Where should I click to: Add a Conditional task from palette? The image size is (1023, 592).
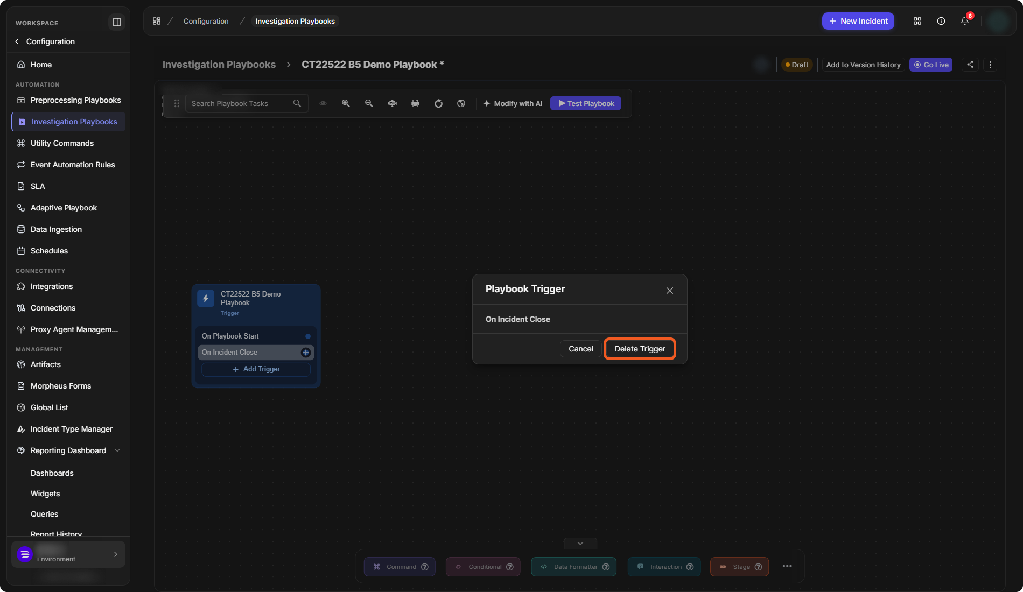click(483, 567)
